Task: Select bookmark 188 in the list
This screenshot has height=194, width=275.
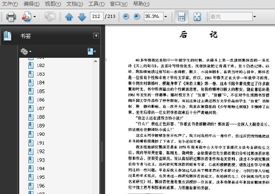Action: click(x=41, y=117)
